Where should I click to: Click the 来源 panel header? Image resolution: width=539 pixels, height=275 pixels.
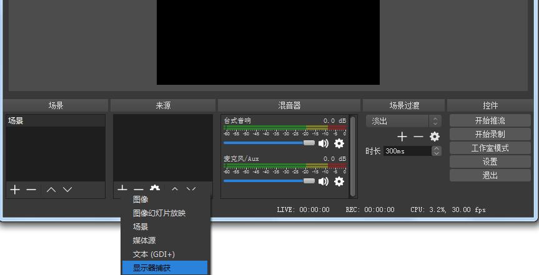tap(163, 105)
